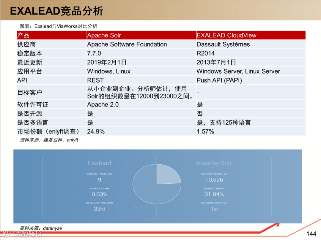Select the 最近更新 row label
Viewport: 321px width, 240px height.
tap(29, 62)
